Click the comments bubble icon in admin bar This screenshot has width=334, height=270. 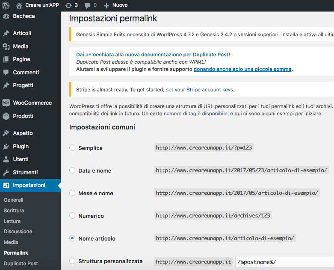[87, 6]
